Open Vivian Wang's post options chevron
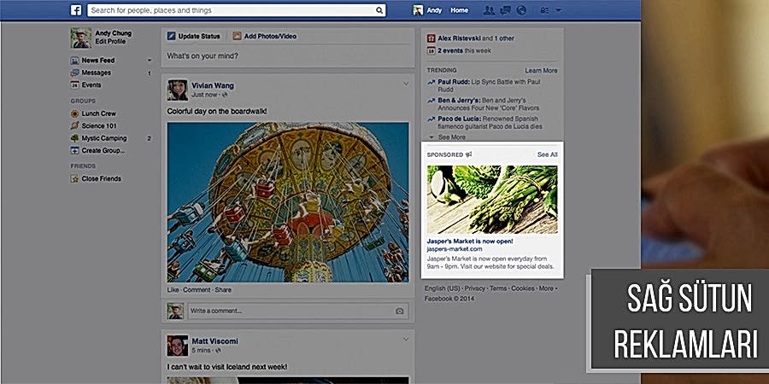Viewport: 769px width, 384px height. click(x=406, y=84)
